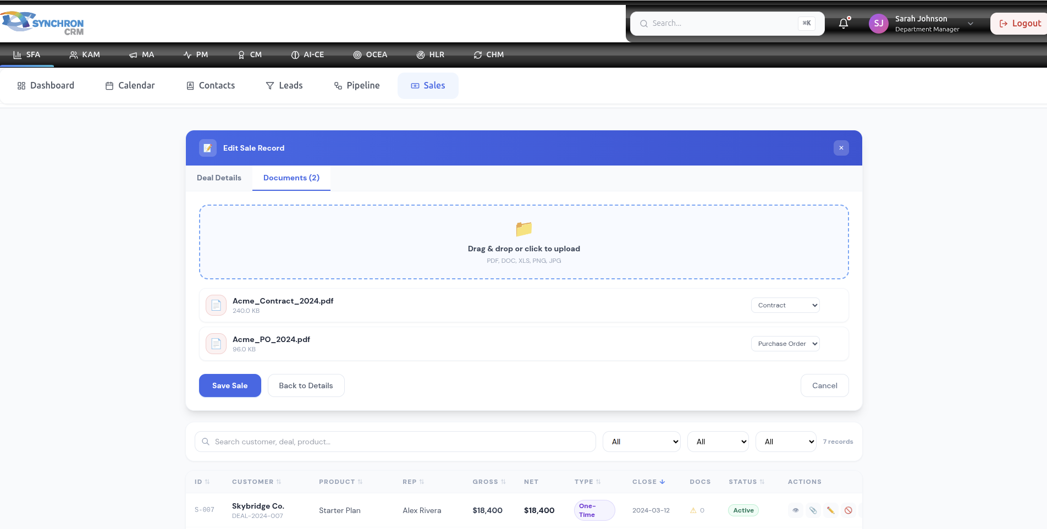This screenshot has height=529, width=1047.
Task: Click the Save Sale button
Action: pos(230,385)
